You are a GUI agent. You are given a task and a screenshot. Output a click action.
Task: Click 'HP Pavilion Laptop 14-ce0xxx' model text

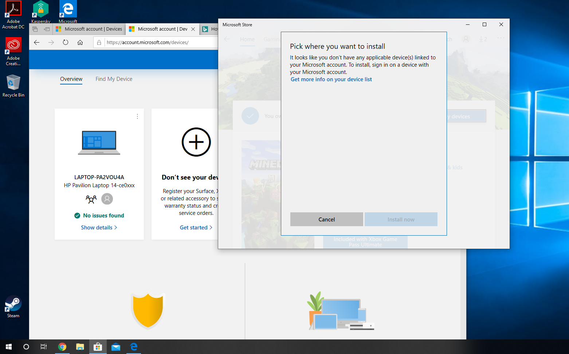[x=99, y=185]
